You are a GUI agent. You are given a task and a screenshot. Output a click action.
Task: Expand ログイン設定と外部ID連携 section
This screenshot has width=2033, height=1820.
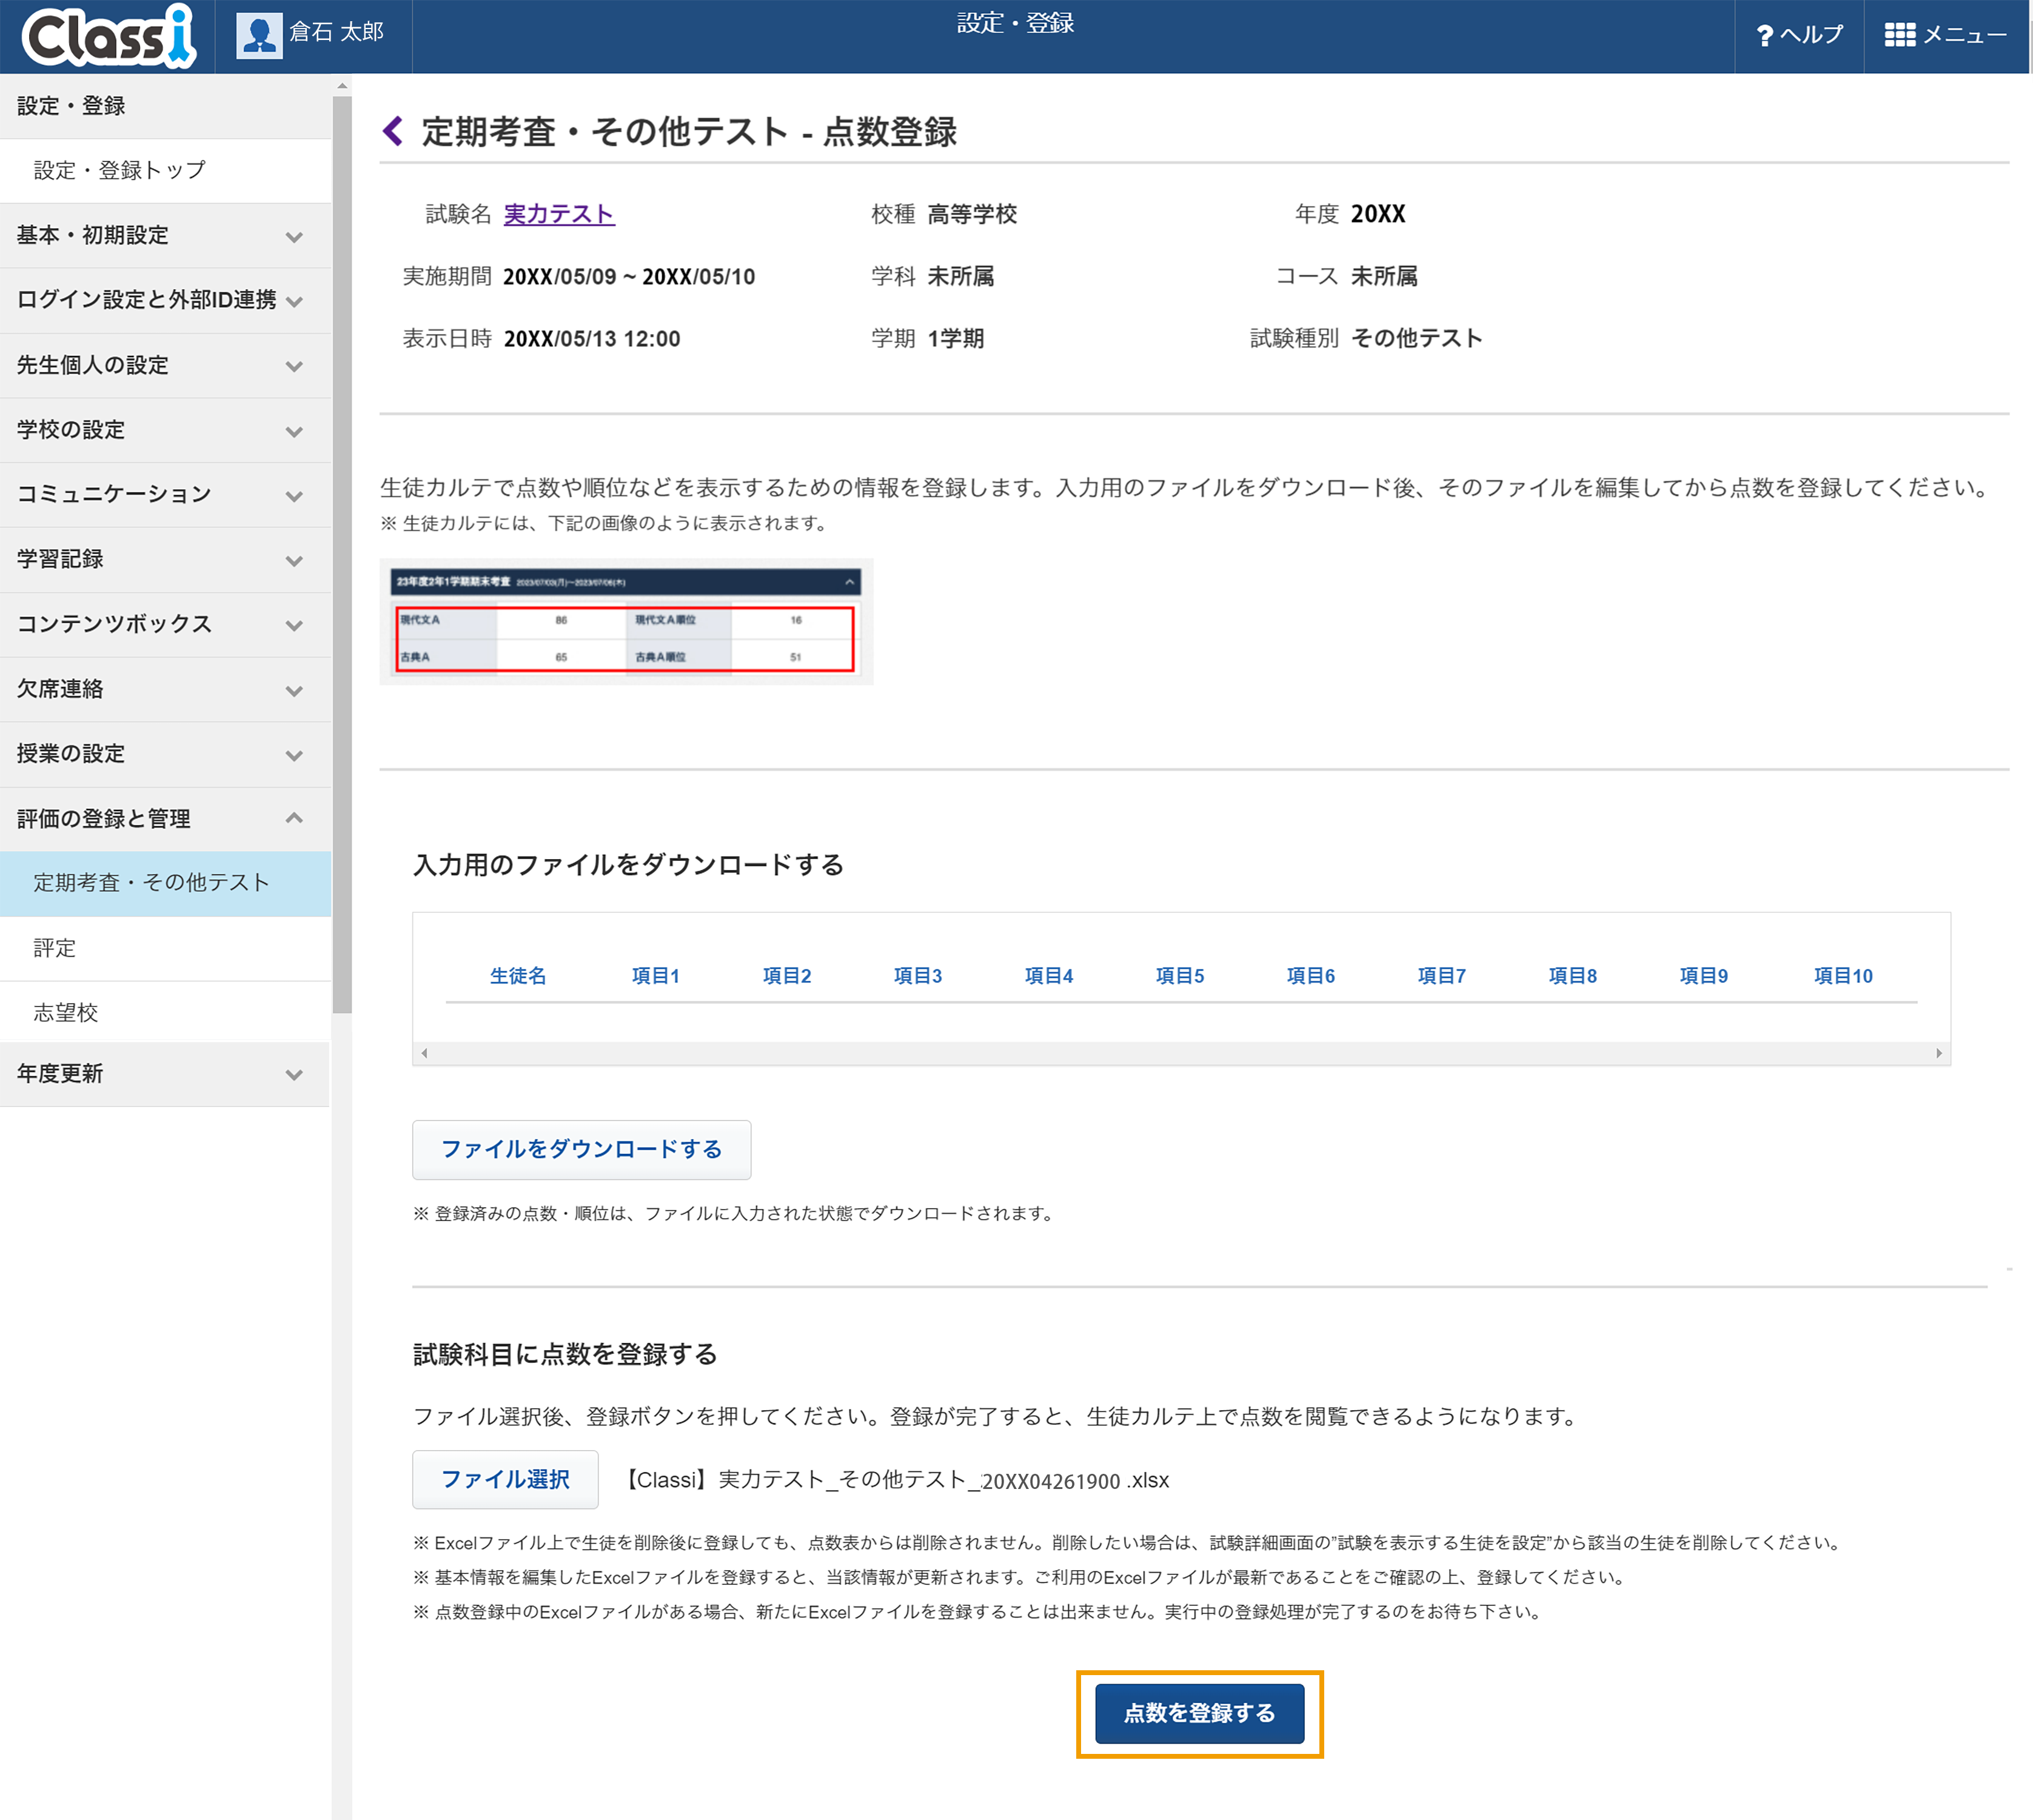(165, 300)
